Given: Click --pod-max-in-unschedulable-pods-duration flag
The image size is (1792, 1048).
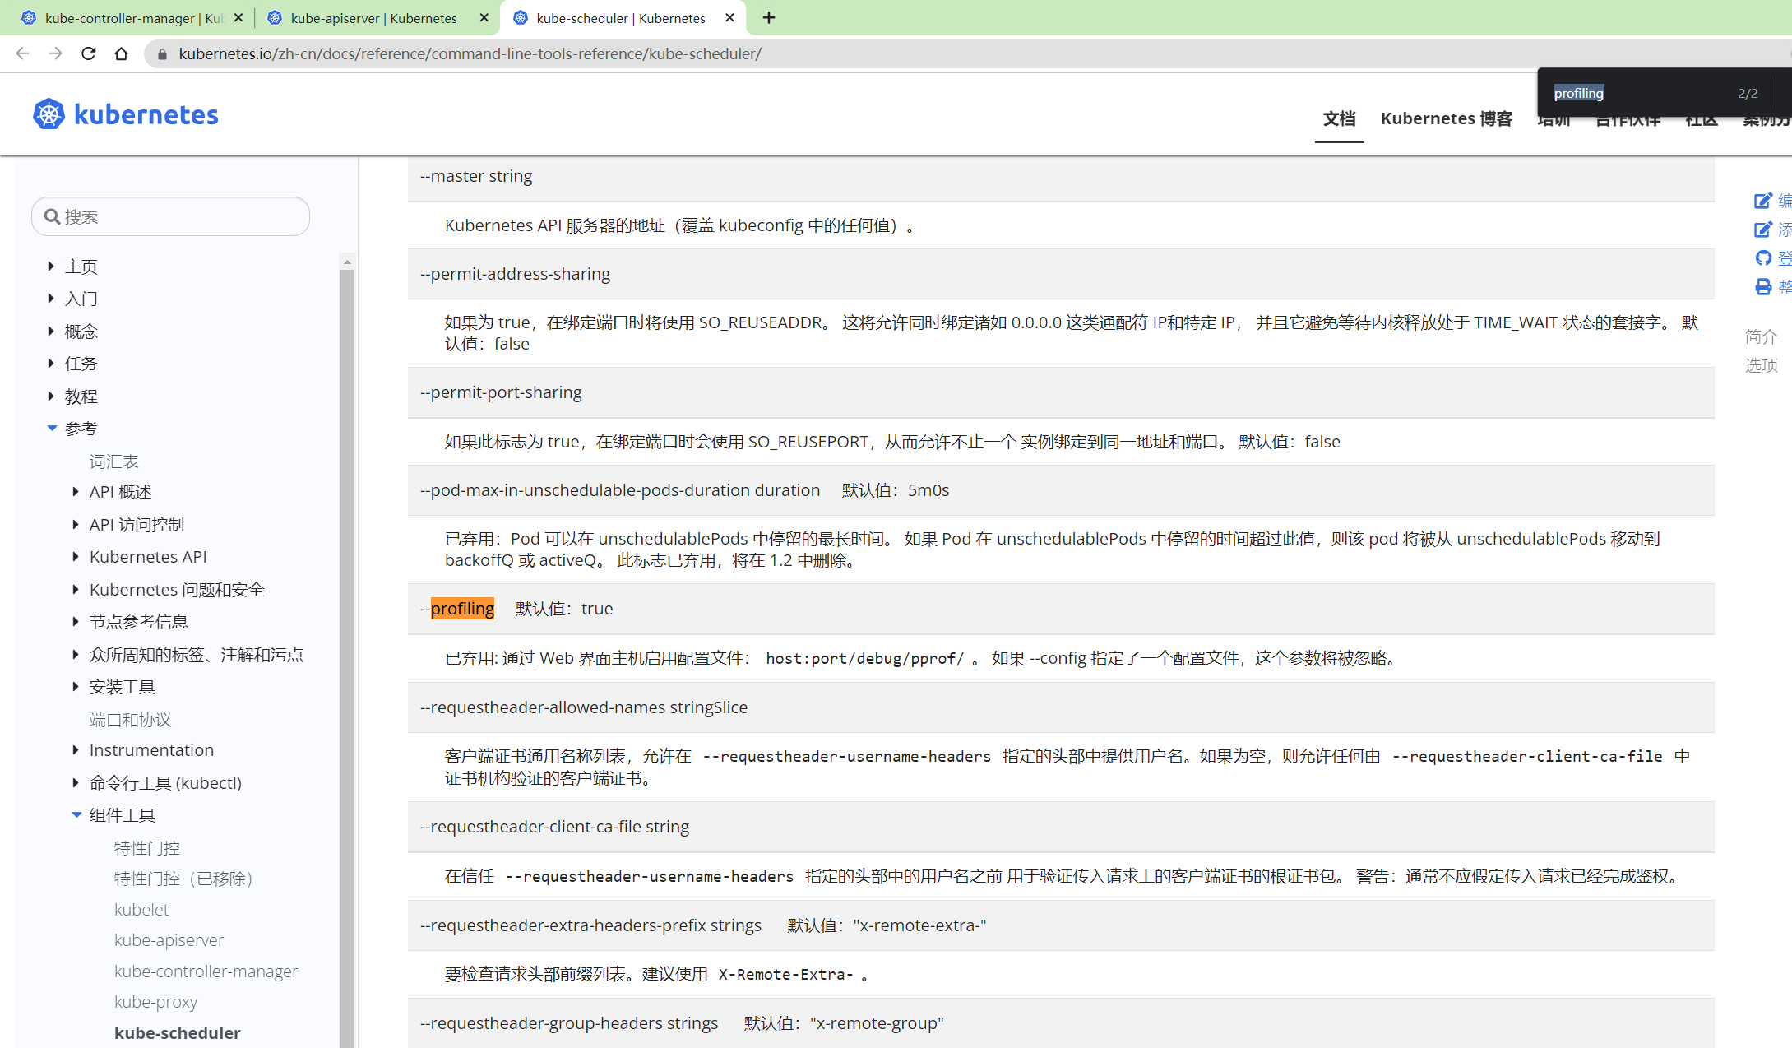Looking at the screenshot, I should click(x=620, y=490).
